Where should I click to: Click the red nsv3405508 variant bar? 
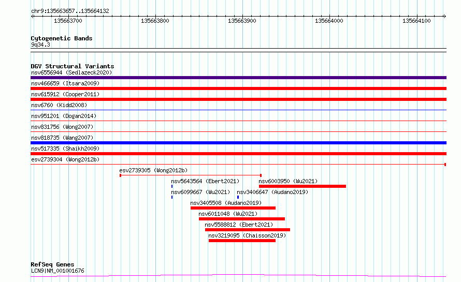tap(233, 208)
